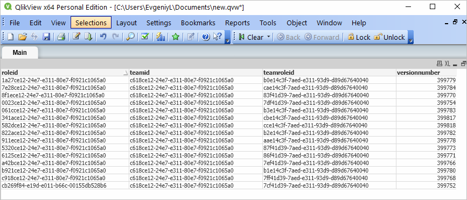Open the Edit menu

[x=36, y=23]
